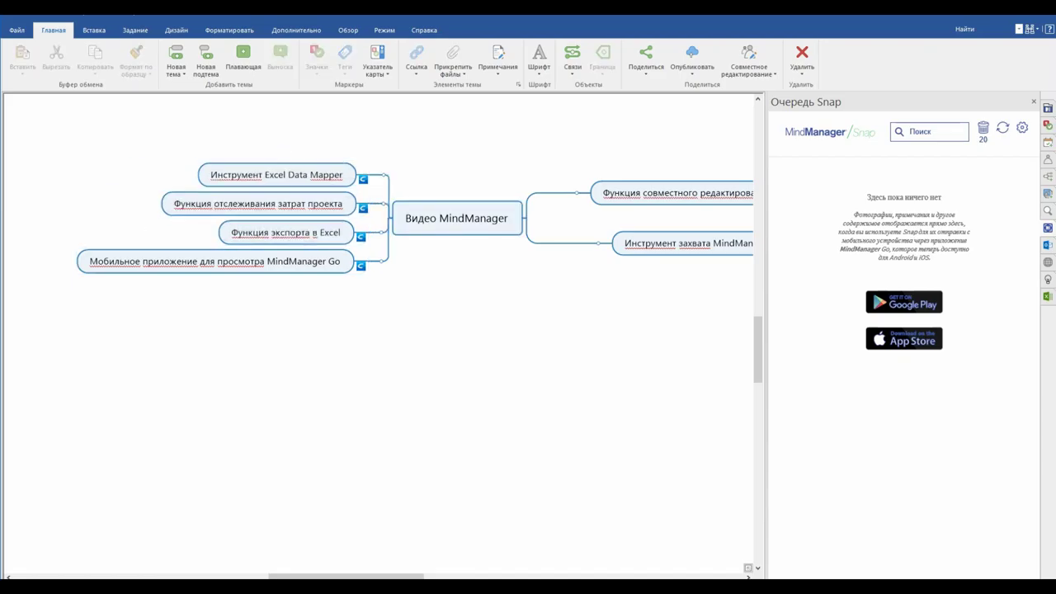Viewport: 1056px width, 594px height.
Task: Refresh the Snap queue
Action: 1002,128
